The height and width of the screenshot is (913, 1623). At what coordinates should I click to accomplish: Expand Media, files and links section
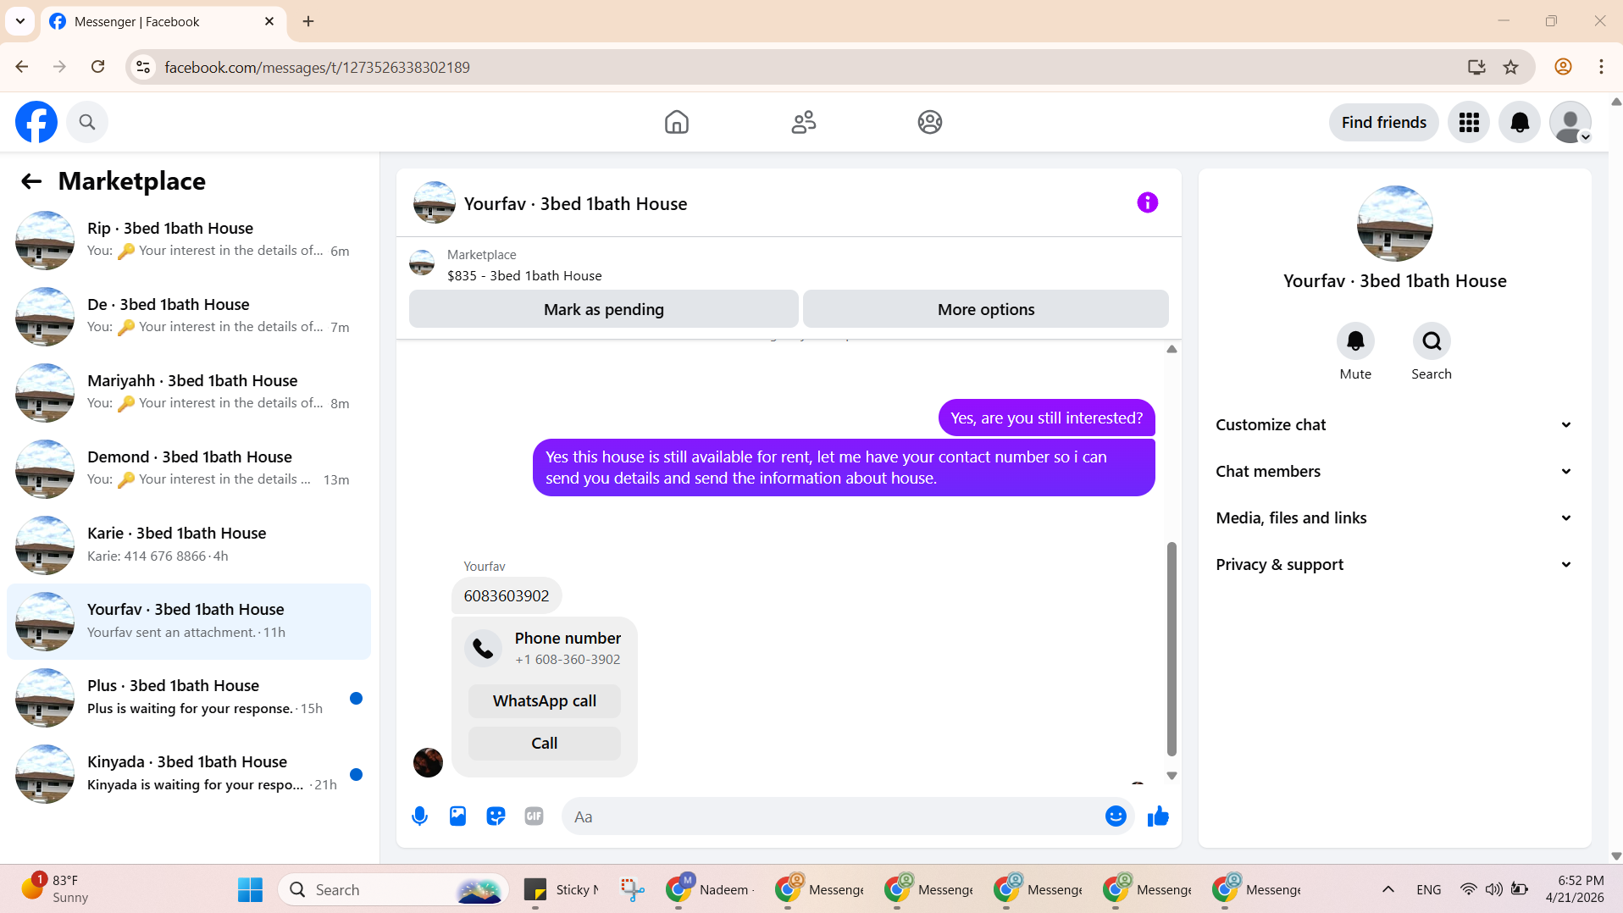tap(1394, 518)
